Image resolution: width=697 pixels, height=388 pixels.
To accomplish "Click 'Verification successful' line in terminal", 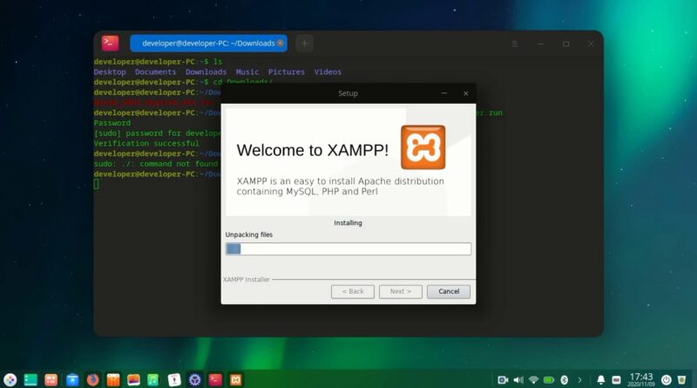I will [x=146, y=144].
